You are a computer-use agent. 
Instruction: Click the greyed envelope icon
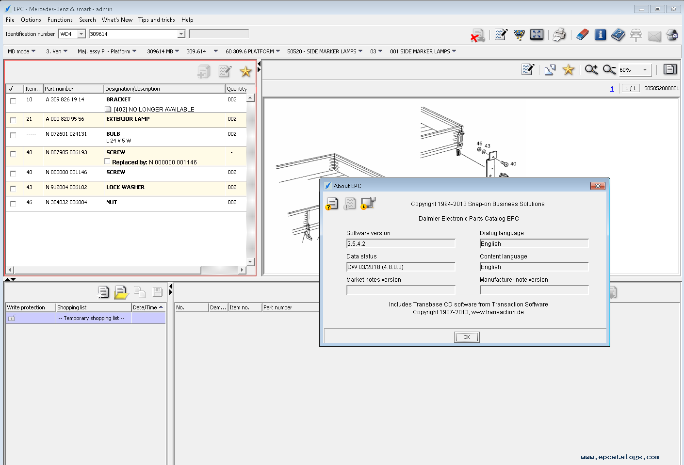coord(654,36)
